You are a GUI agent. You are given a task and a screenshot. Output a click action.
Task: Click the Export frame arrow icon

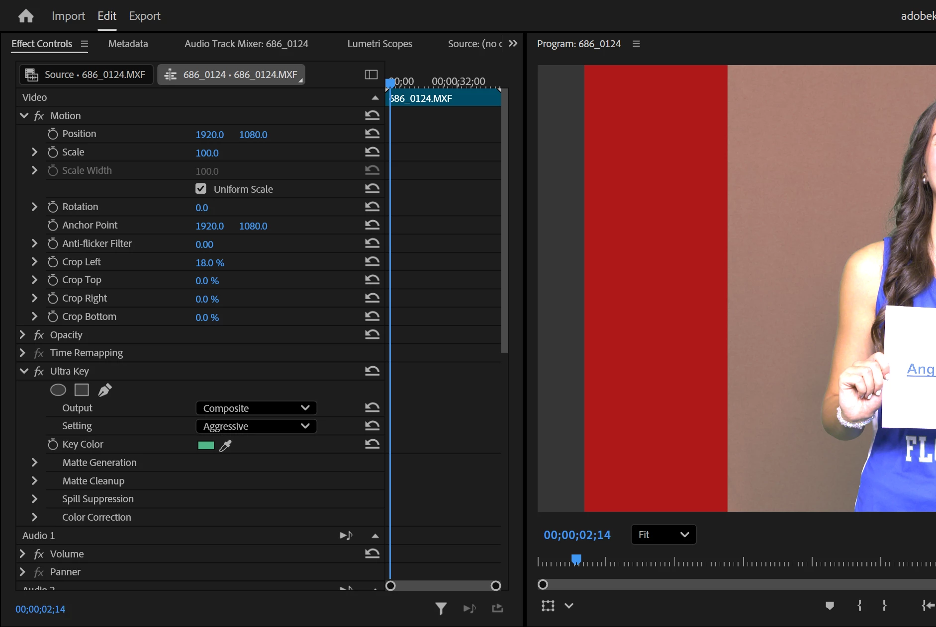coord(497,609)
